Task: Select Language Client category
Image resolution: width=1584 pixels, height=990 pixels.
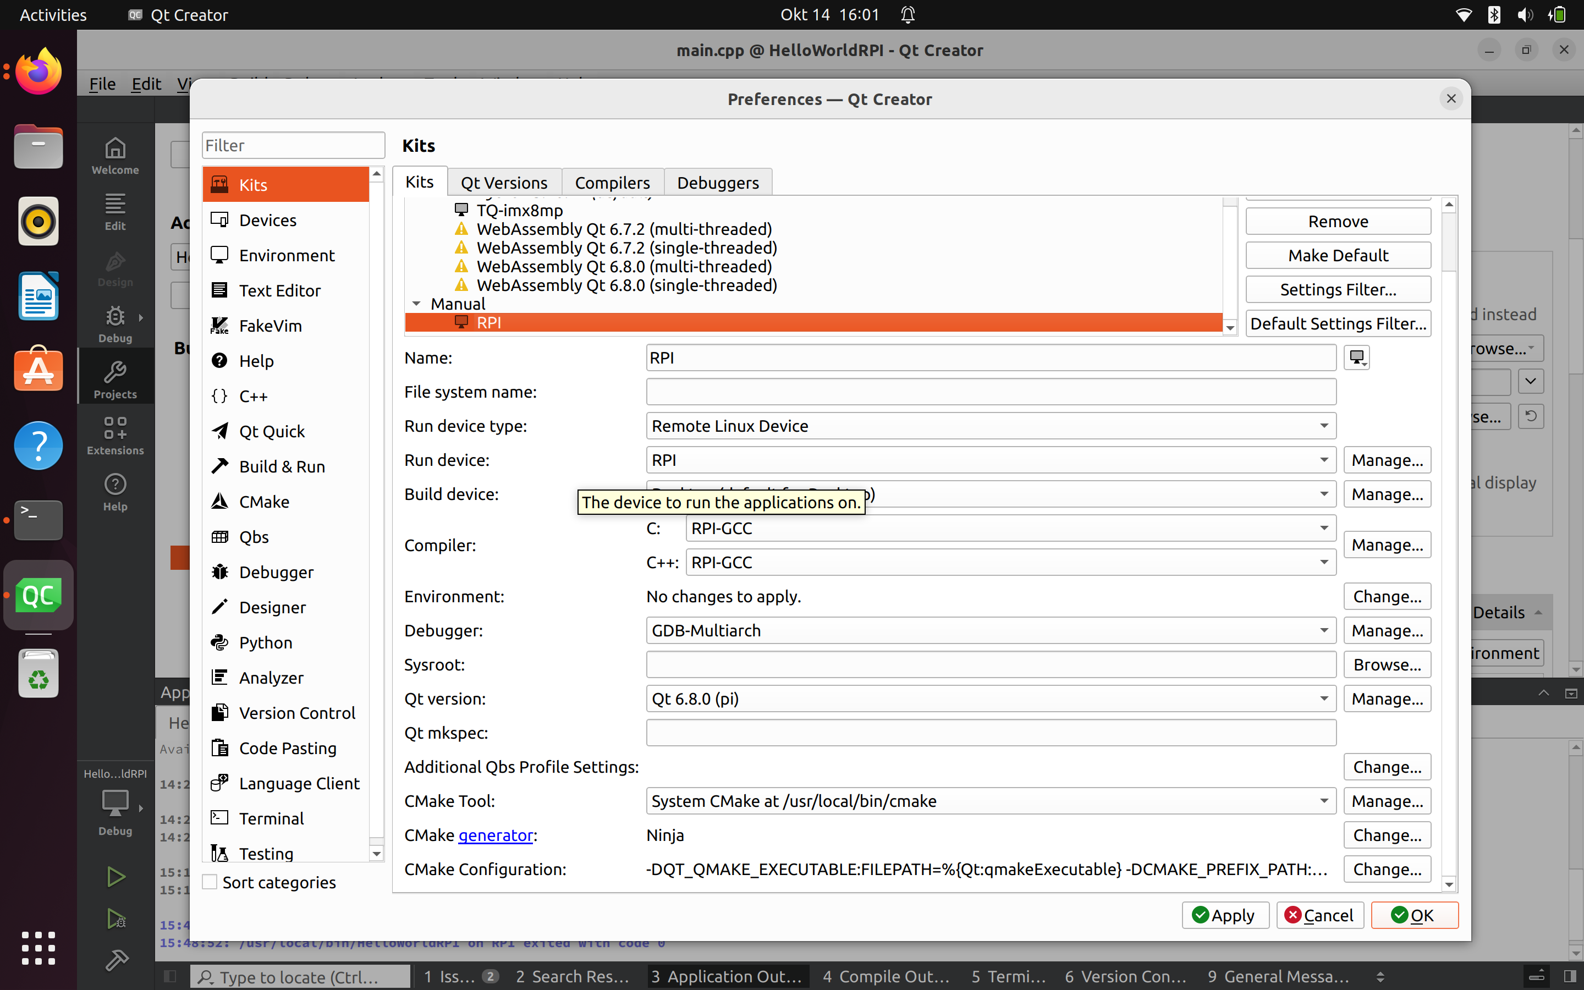Action: [x=286, y=783]
